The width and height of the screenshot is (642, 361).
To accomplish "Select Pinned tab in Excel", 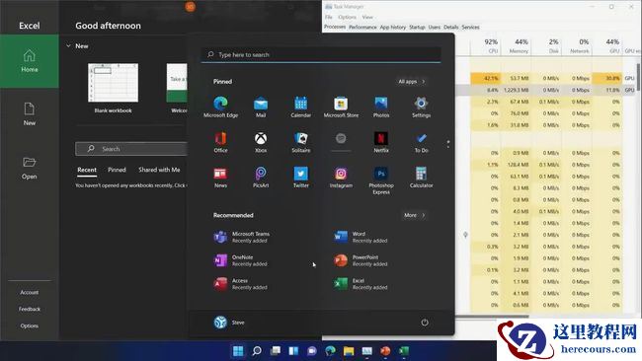I will [x=117, y=170].
